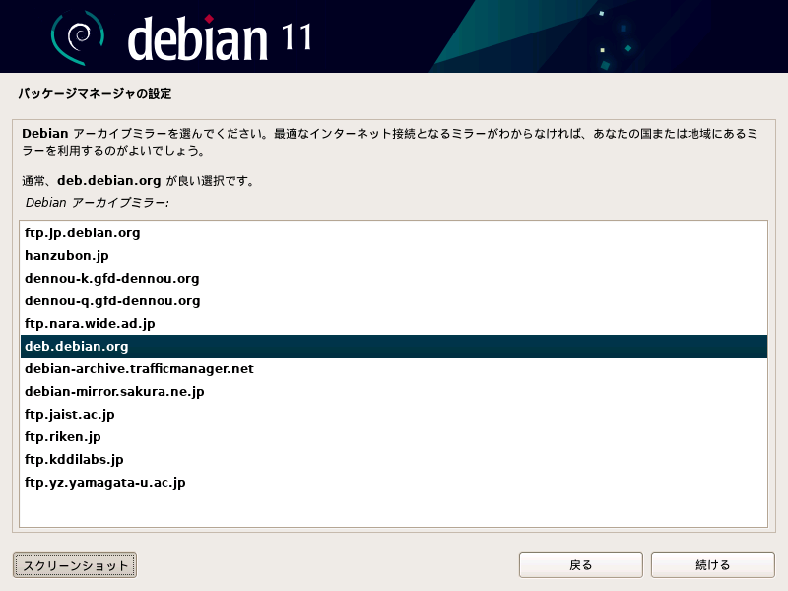Select dennou-q.gfd-dennou.org mirror
Image resolution: width=788 pixels, height=591 pixels.
pyautogui.click(x=393, y=301)
